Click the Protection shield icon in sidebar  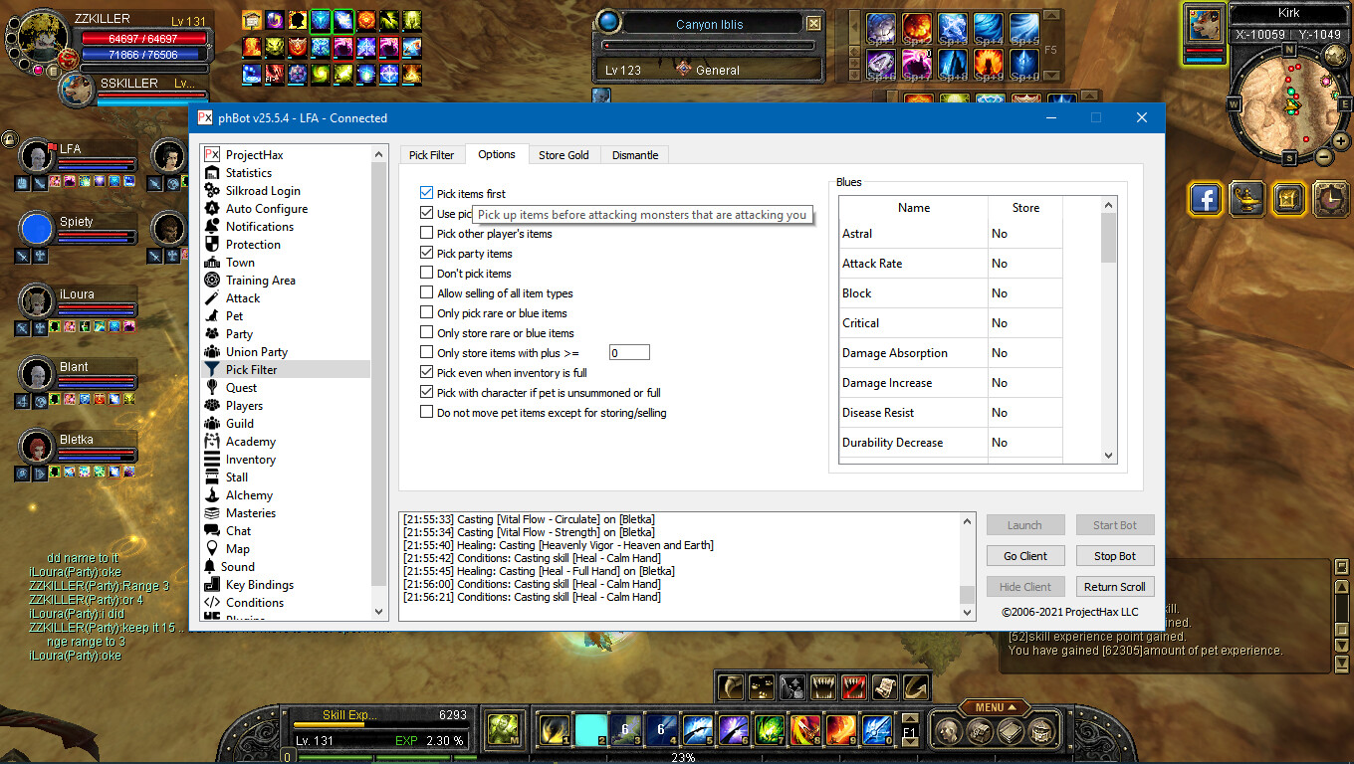tap(211, 245)
